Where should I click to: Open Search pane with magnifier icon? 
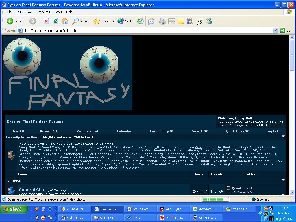[81, 21]
